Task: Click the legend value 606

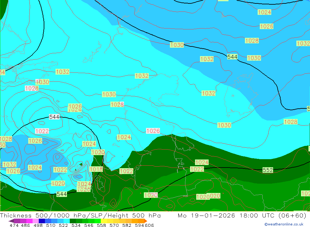Action: pyautogui.click(x=149, y=225)
